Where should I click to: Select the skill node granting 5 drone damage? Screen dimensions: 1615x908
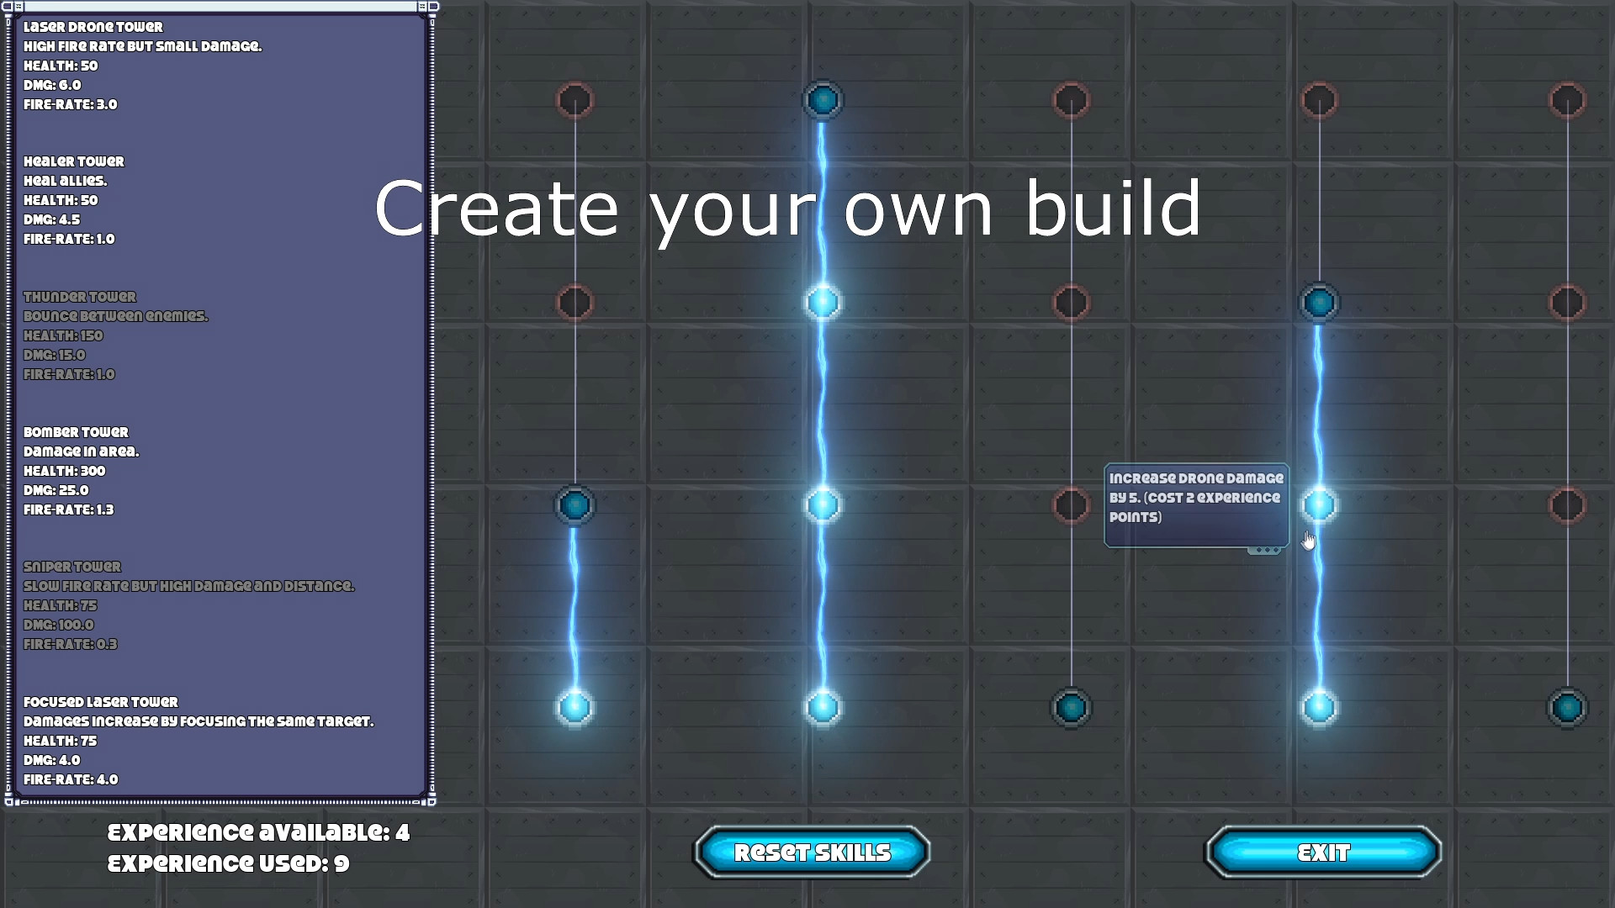(1319, 504)
